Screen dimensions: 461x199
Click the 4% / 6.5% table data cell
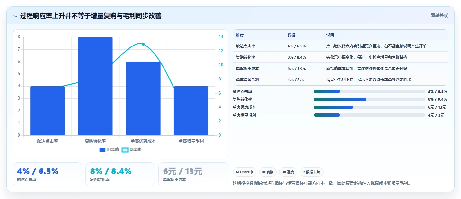click(x=297, y=46)
